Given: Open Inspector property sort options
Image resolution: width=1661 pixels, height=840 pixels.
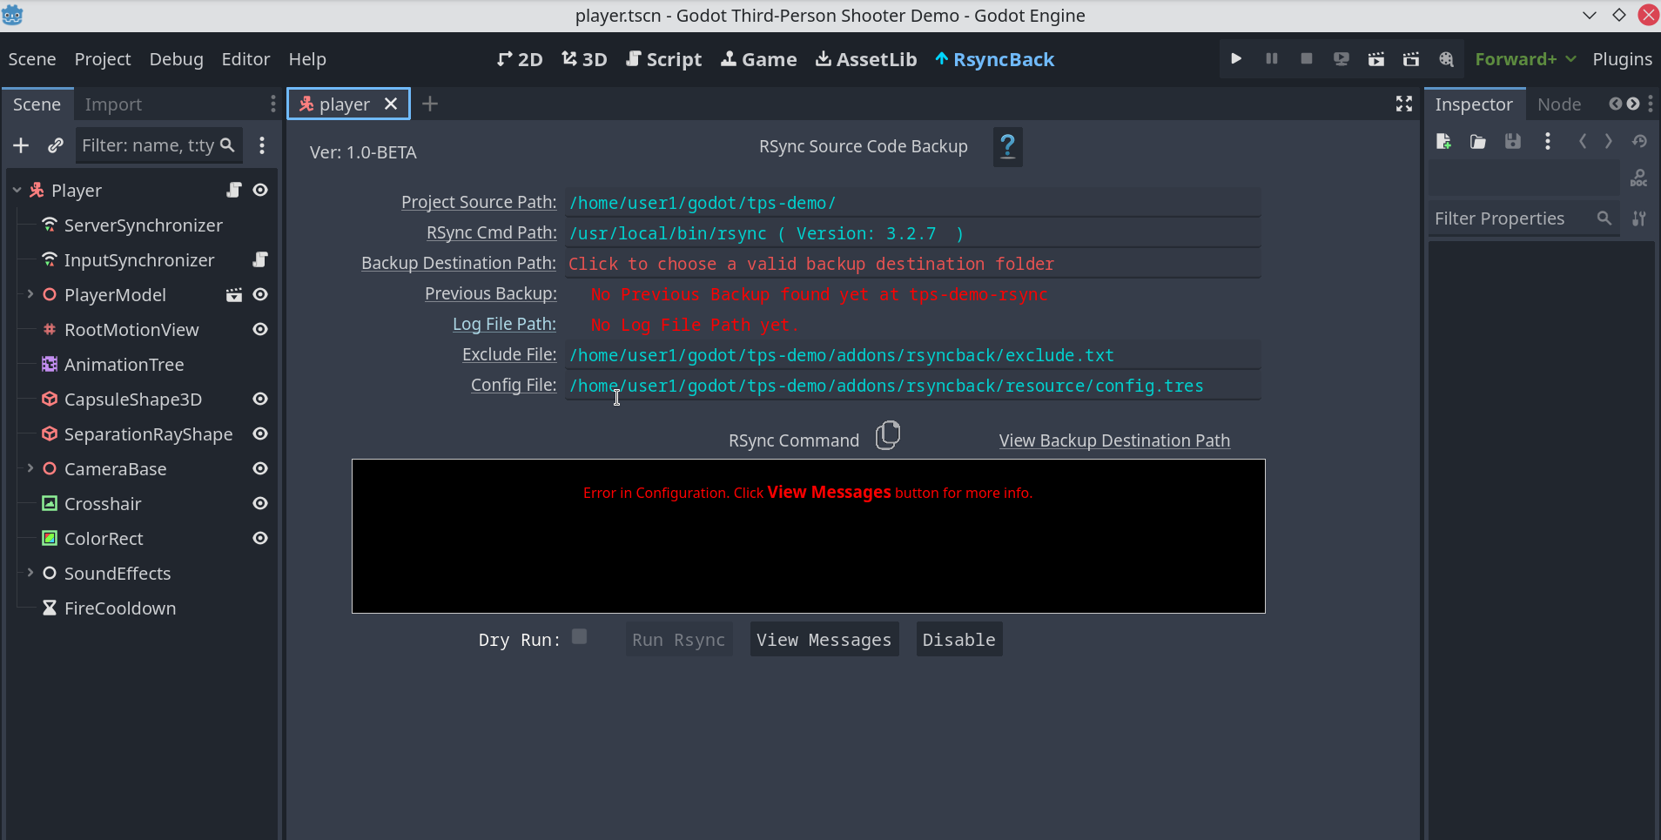Looking at the screenshot, I should pyautogui.click(x=1639, y=218).
